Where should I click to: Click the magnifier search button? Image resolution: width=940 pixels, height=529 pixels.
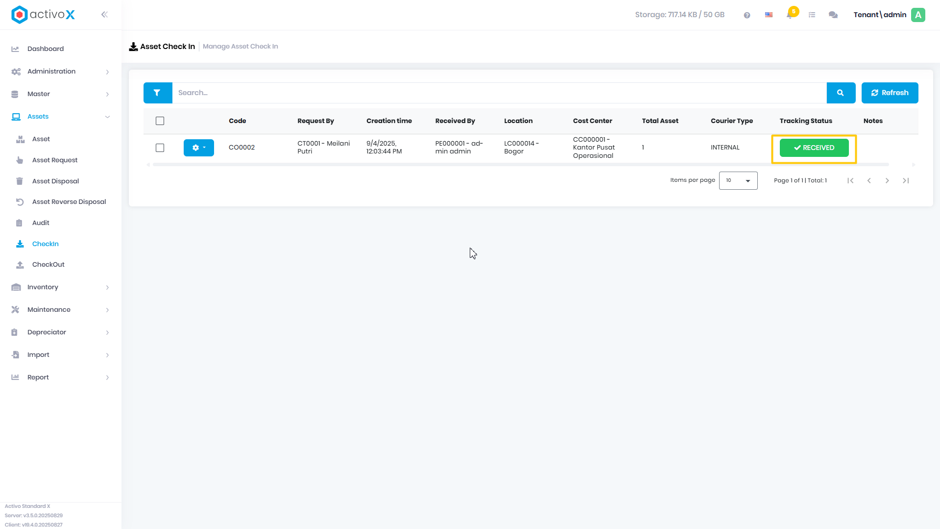click(x=841, y=93)
